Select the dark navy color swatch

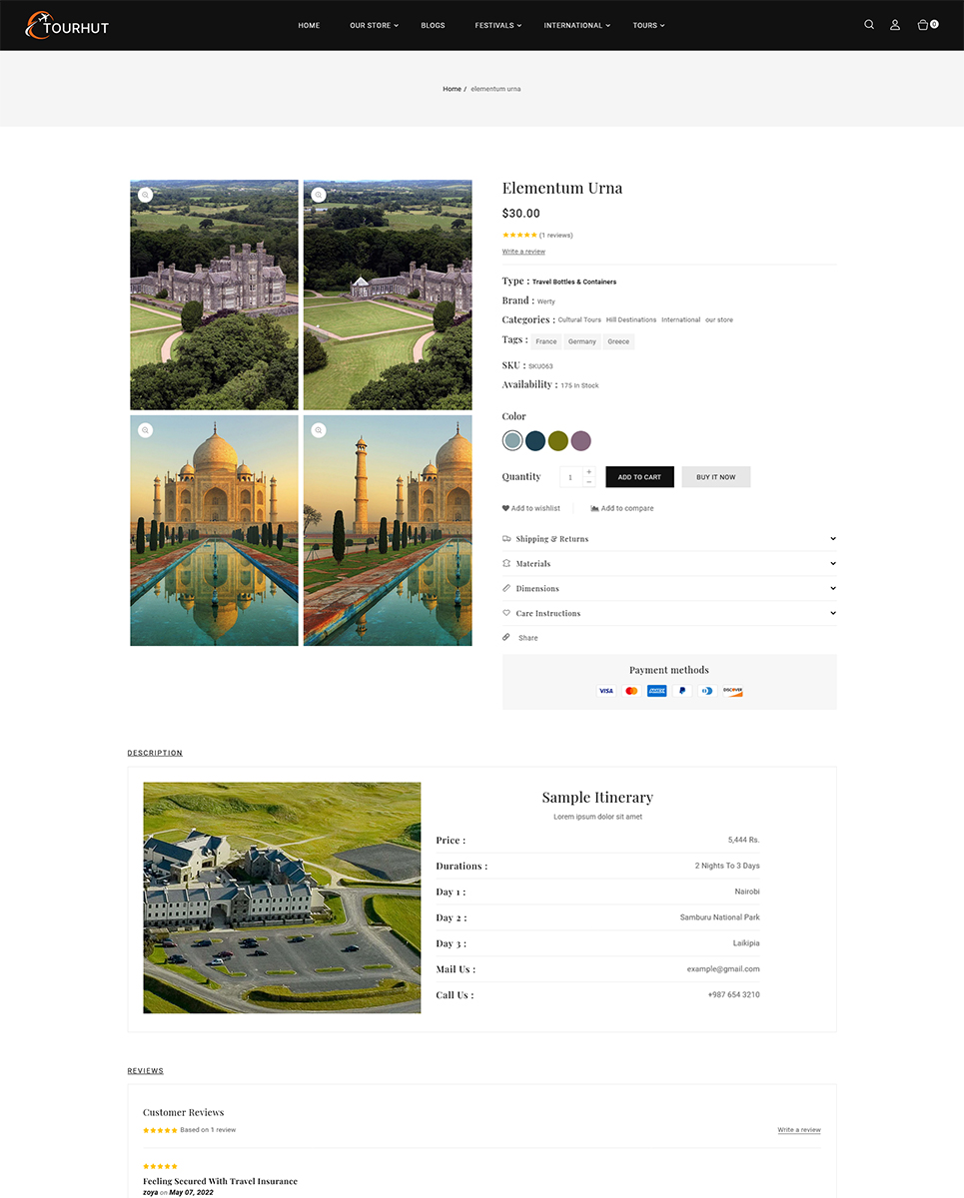coord(535,440)
